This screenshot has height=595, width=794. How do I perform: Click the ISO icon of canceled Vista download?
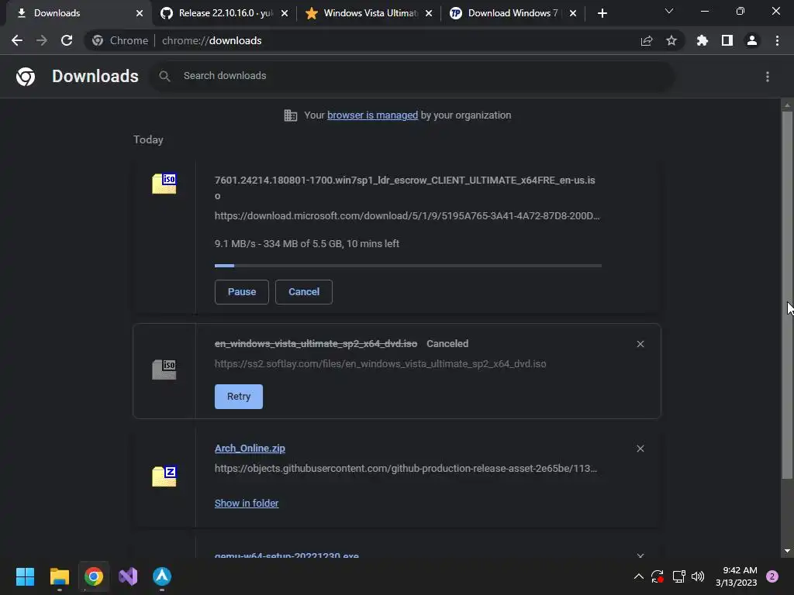[164, 370]
